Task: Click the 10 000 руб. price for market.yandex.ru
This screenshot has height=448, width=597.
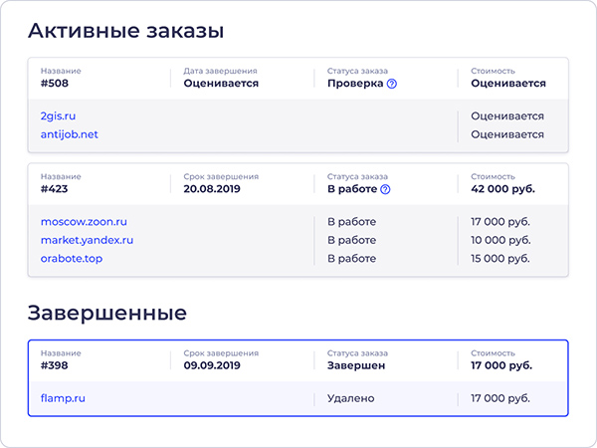Action: click(500, 240)
